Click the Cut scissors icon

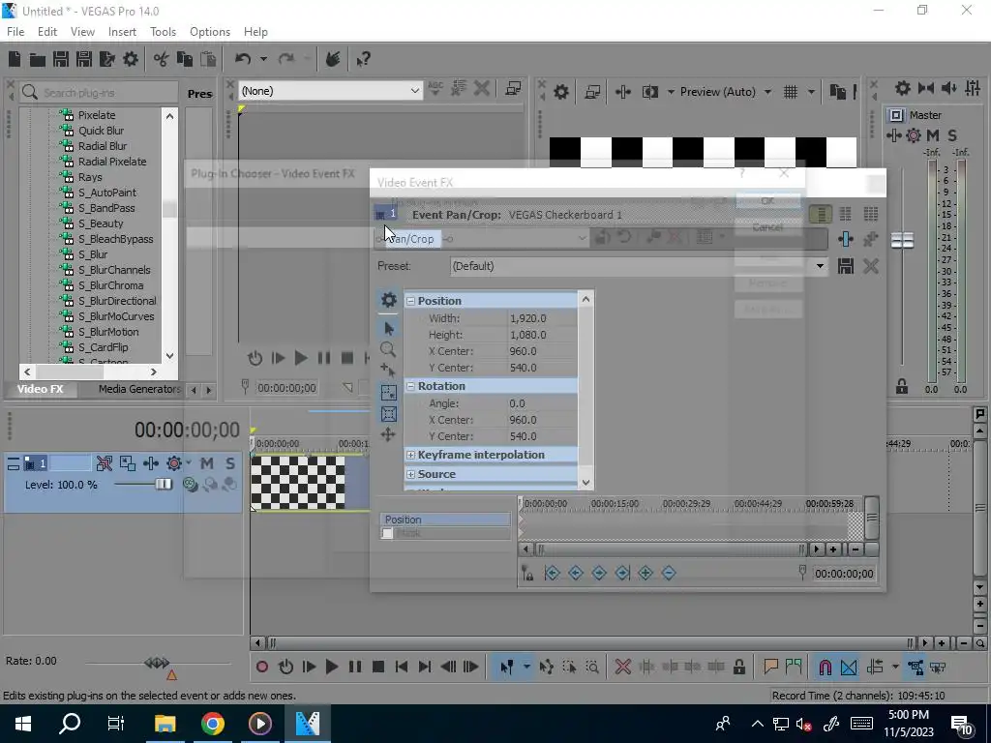point(162,59)
